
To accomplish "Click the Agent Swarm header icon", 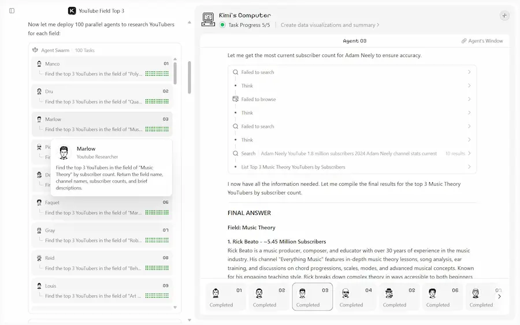I will (x=35, y=50).
